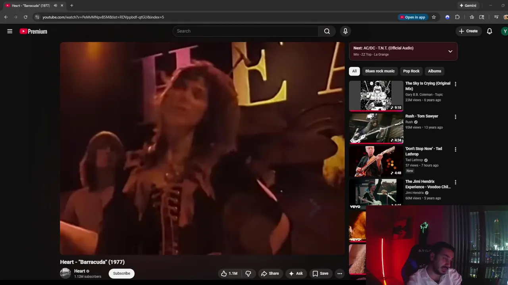This screenshot has width=508, height=285.
Task: Open options for Don't Stop Now video
Action: tap(455, 149)
